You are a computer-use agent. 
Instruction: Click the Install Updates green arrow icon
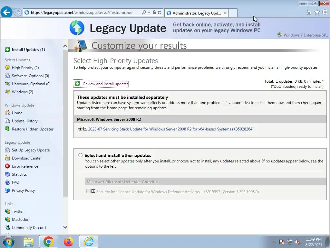(x=8, y=49)
